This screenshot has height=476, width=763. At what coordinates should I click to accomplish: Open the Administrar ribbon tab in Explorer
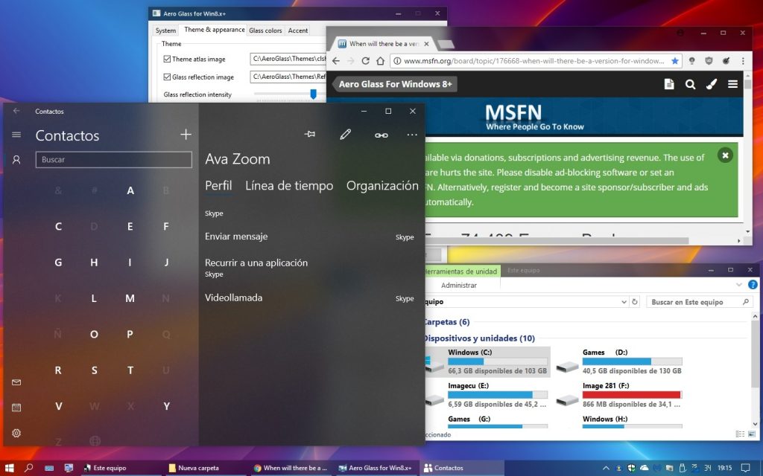(x=459, y=285)
